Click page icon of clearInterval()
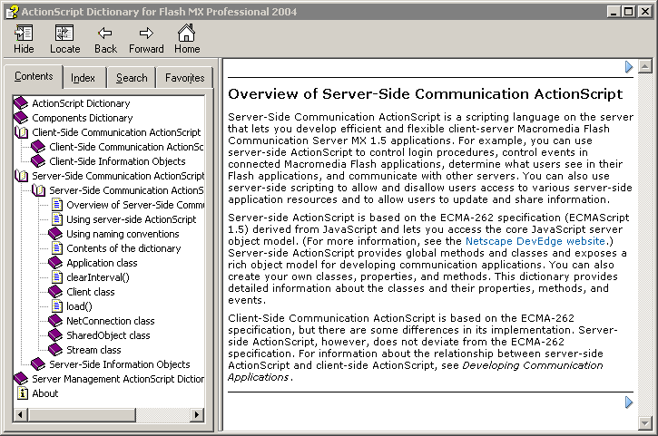Viewport: 658px width, 436px height. (x=57, y=277)
